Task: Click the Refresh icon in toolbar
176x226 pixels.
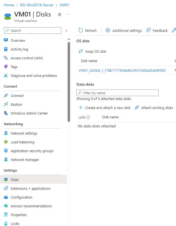Action: [x=81, y=30]
